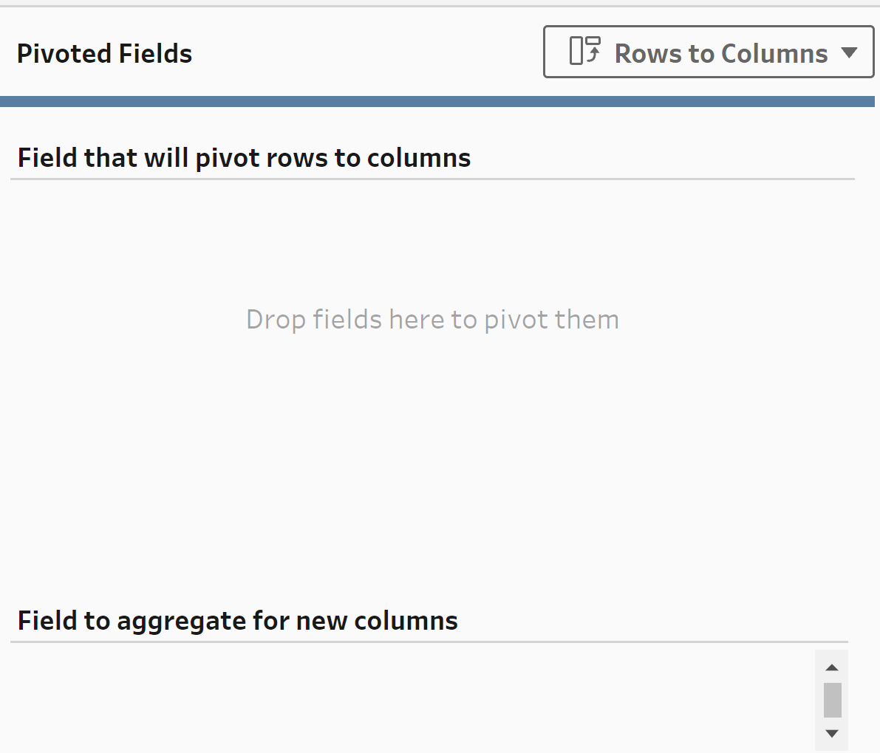Open the pivot type dropdown arrow

pos(849,52)
